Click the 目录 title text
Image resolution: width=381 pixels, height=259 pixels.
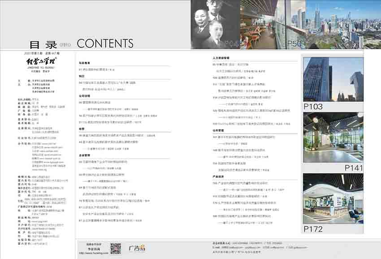(43, 44)
